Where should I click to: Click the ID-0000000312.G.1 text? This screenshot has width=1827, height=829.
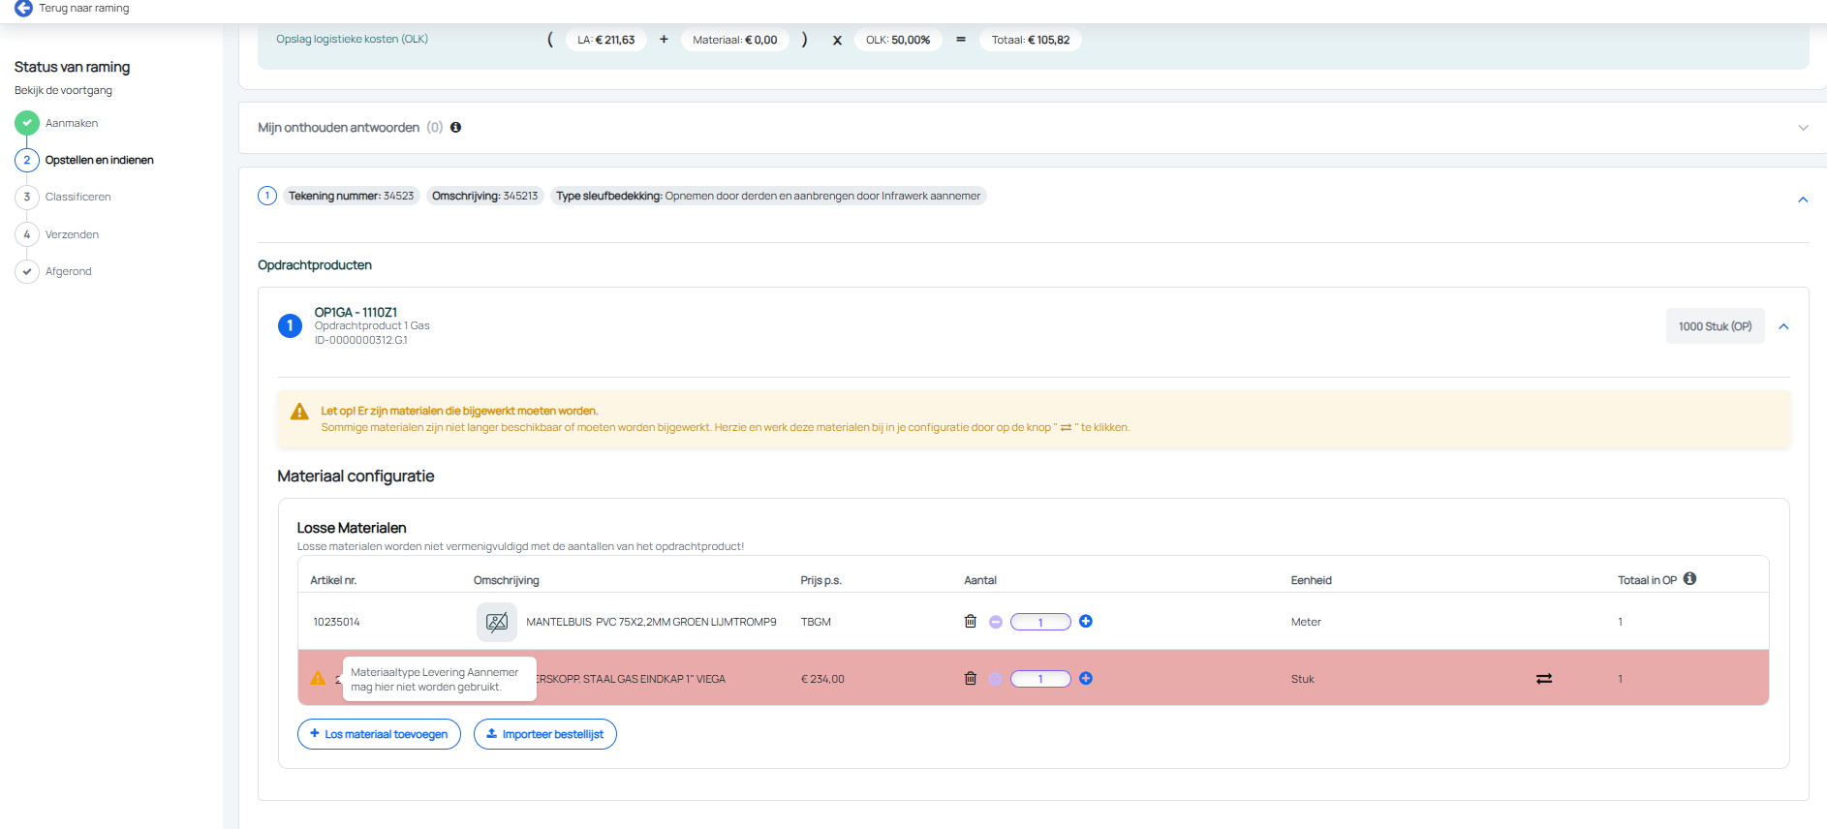pyautogui.click(x=360, y=340)
